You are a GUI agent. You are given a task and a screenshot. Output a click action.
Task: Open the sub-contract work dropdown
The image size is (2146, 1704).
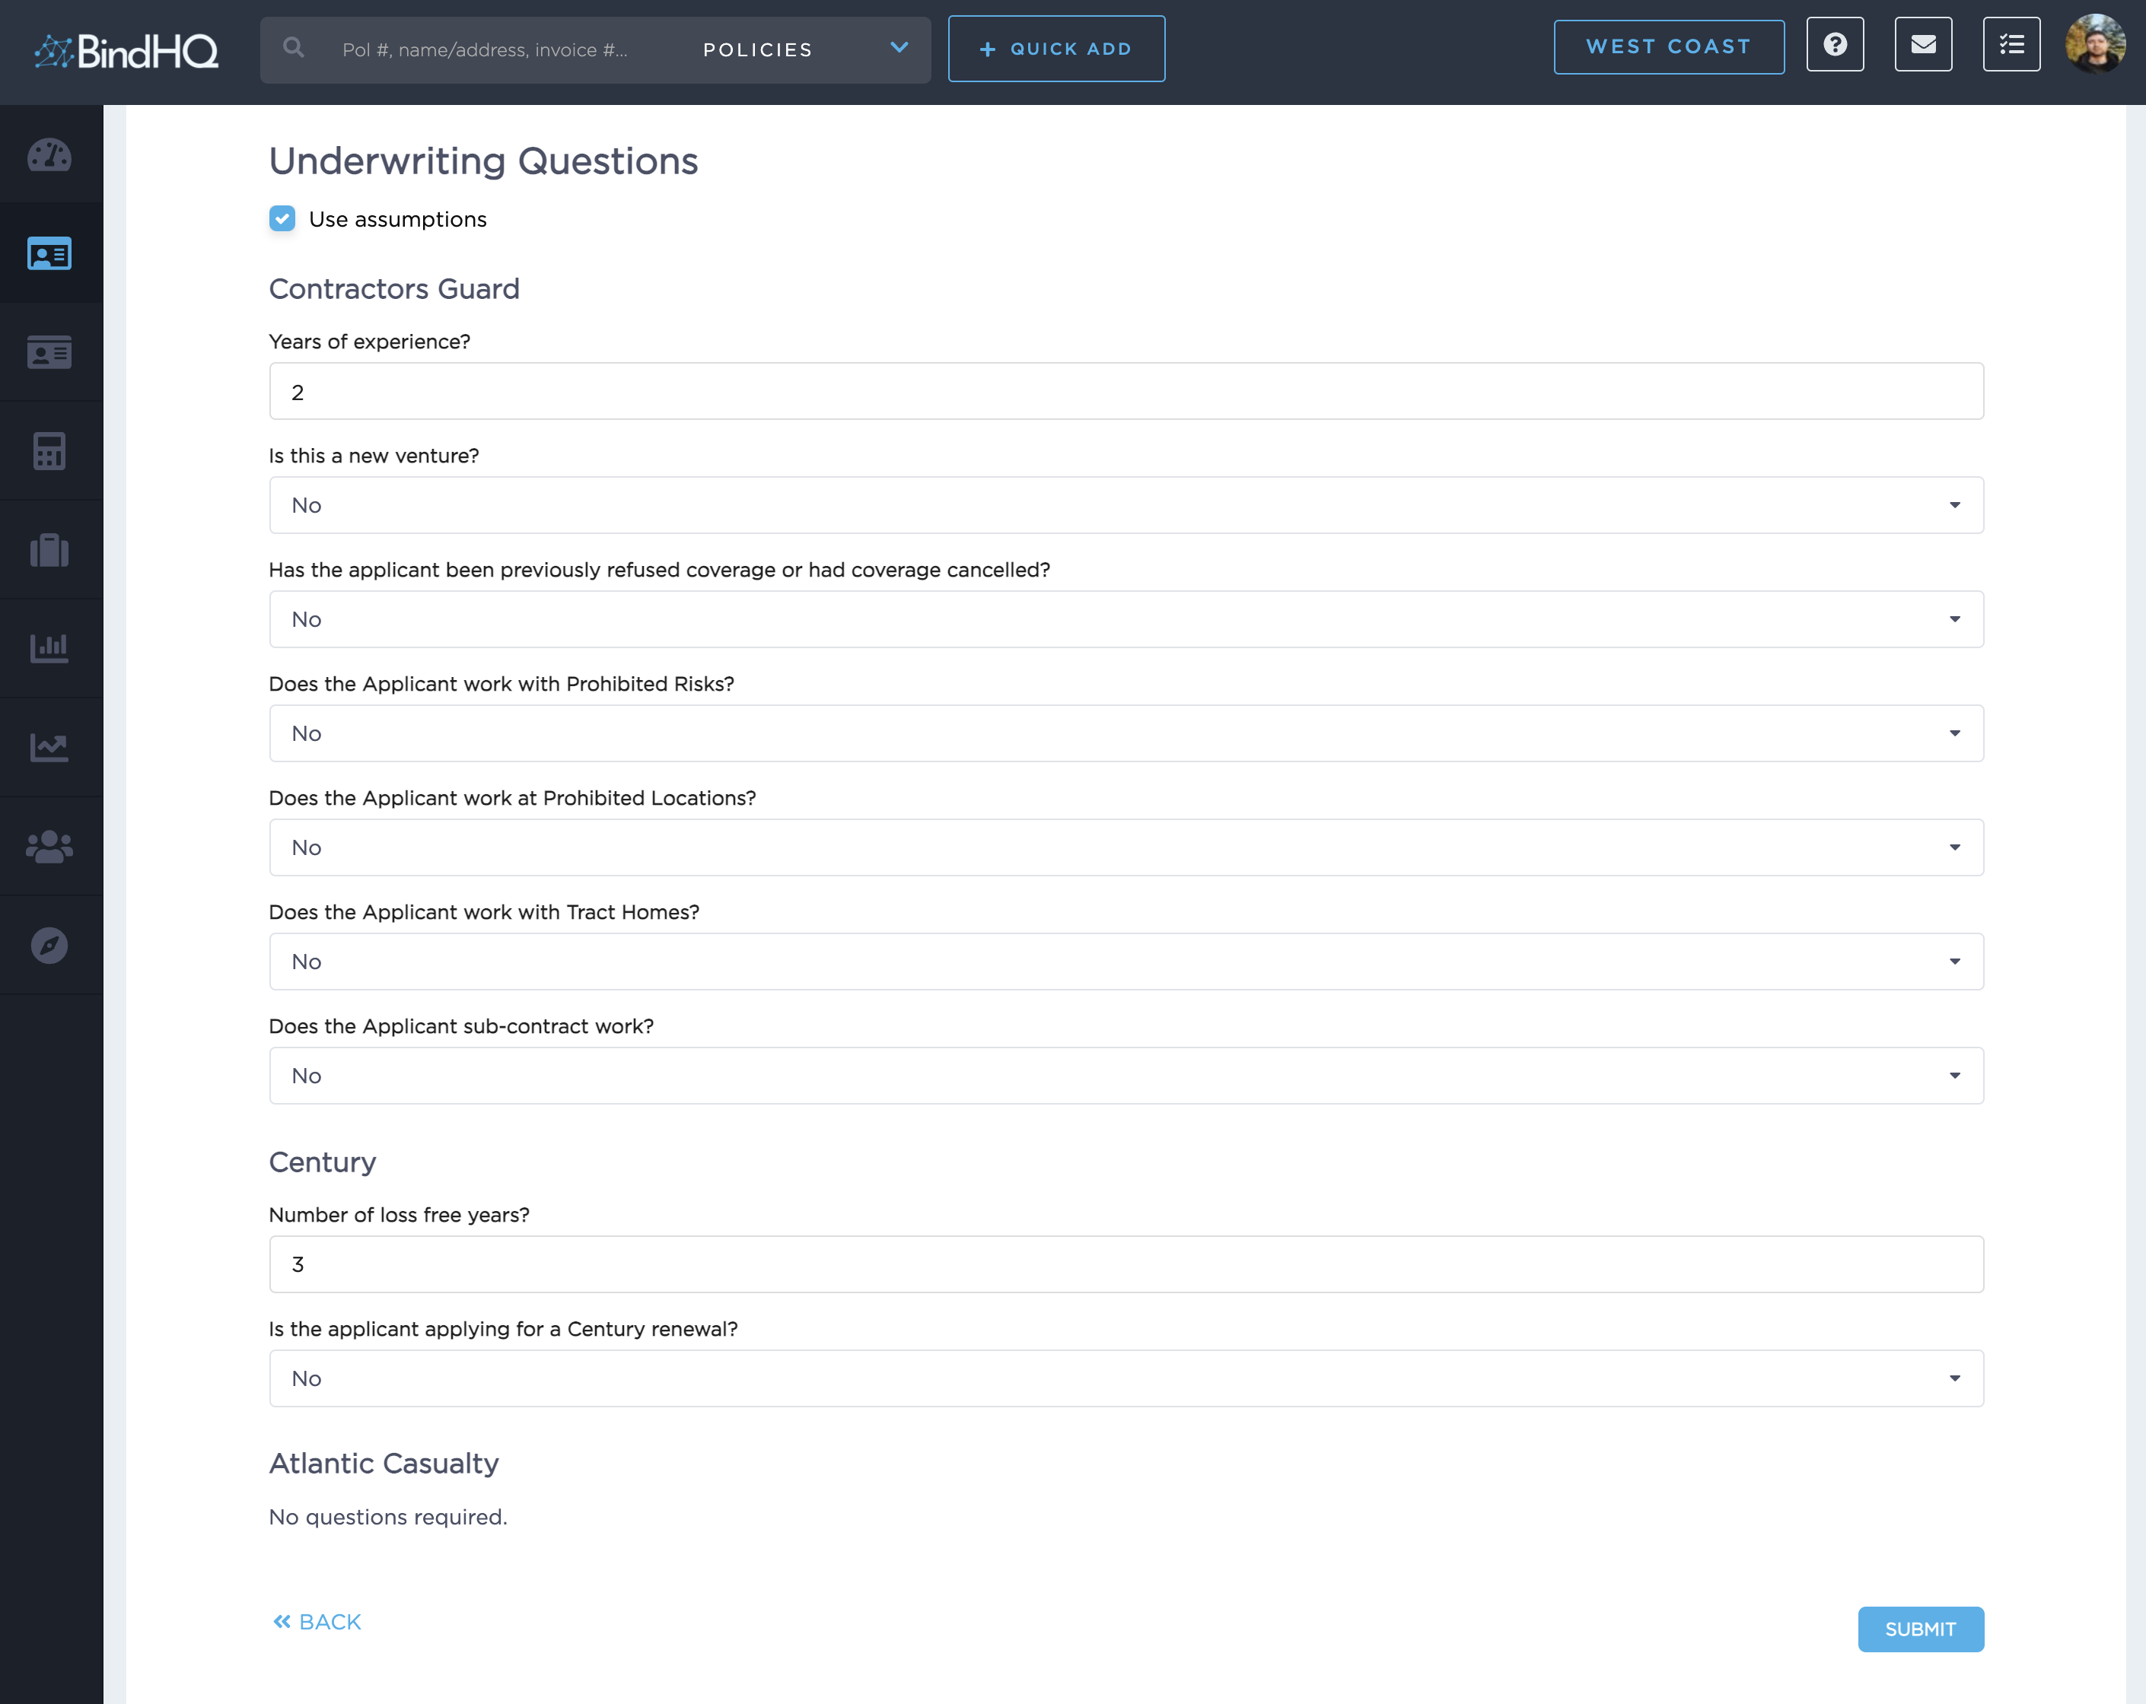(1126, 1076)
